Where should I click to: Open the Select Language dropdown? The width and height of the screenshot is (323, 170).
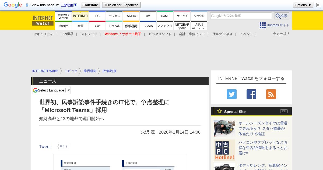pyautogui.click(x=52, y=90)
